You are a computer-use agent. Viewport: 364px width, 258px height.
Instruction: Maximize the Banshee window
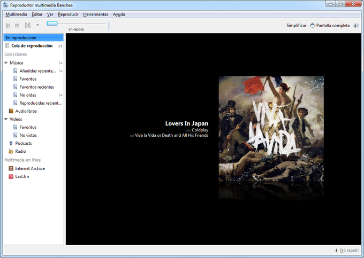340,4
